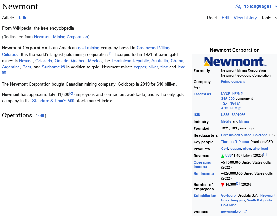The width and height of the screenshot is (277, 216).
Task: Open citation reference 2 in employees row
Action: 238,184
